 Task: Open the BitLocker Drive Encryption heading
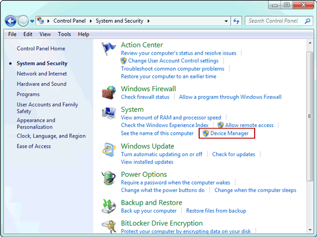[162, 223]
